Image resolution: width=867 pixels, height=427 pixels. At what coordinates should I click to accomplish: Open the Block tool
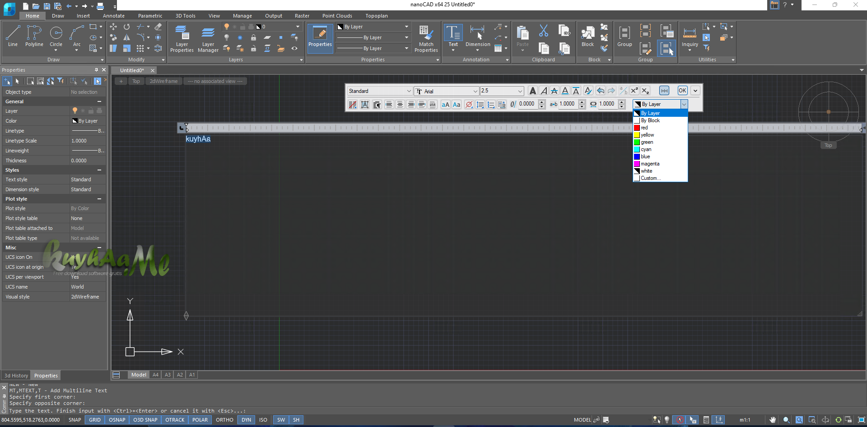587,36
